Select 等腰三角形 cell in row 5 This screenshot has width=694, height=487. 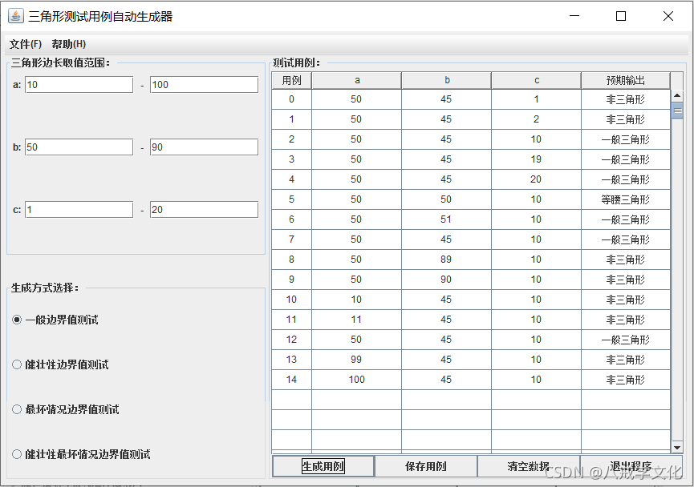click(x=626, y=199)
